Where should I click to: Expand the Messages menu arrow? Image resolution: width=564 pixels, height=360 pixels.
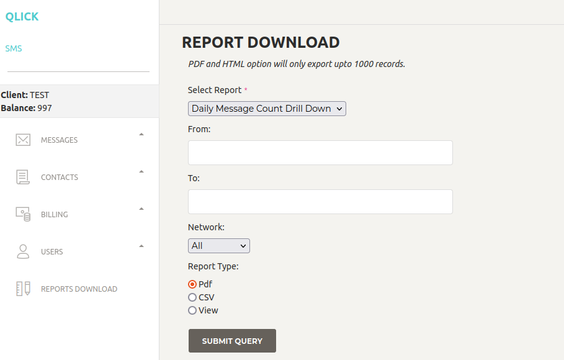(141, 134)
